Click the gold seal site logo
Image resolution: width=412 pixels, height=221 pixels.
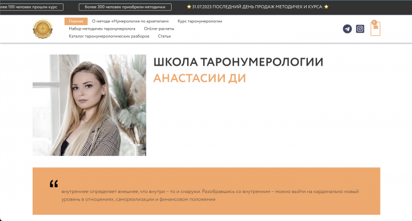[42, 29]
